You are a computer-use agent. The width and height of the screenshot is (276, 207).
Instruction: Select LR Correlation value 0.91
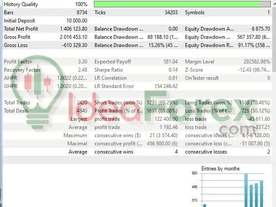(173, 78)
